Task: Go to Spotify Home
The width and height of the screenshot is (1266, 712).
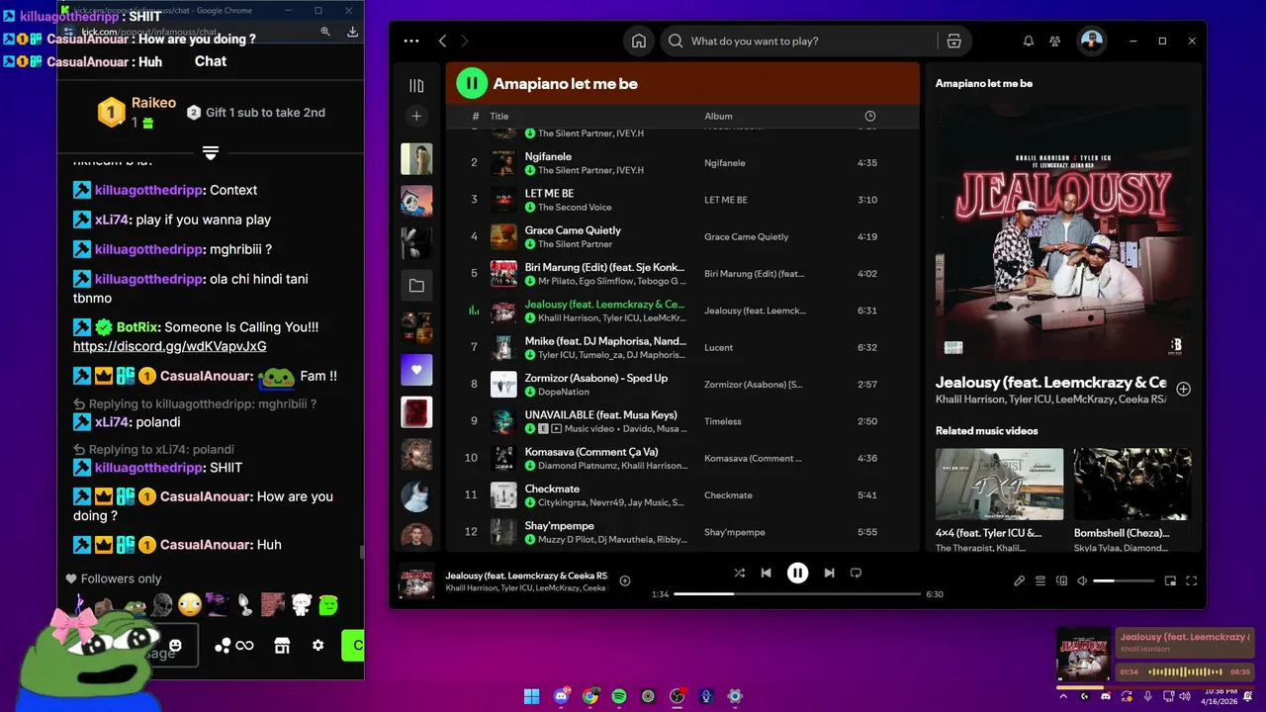Action: (x=639, y=41)
